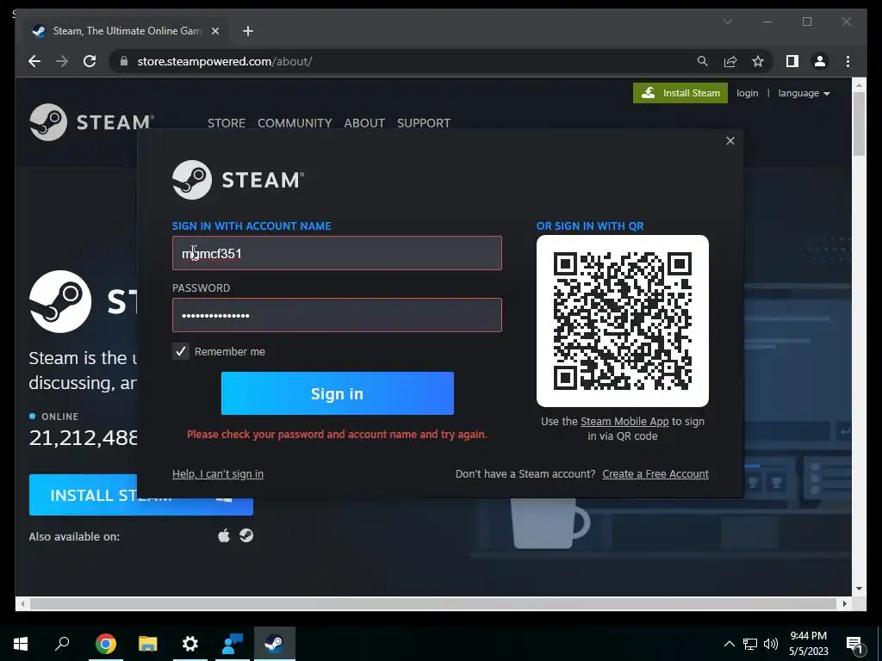Open the Chrome profile avatar icon

pyautogui.click(x=820, y=61)
